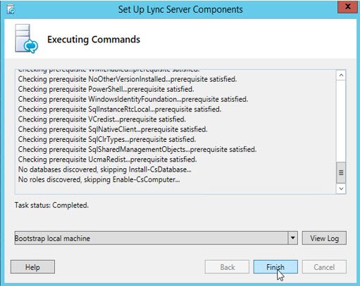Click the 'Task status: Completed' text

(51, 205)
